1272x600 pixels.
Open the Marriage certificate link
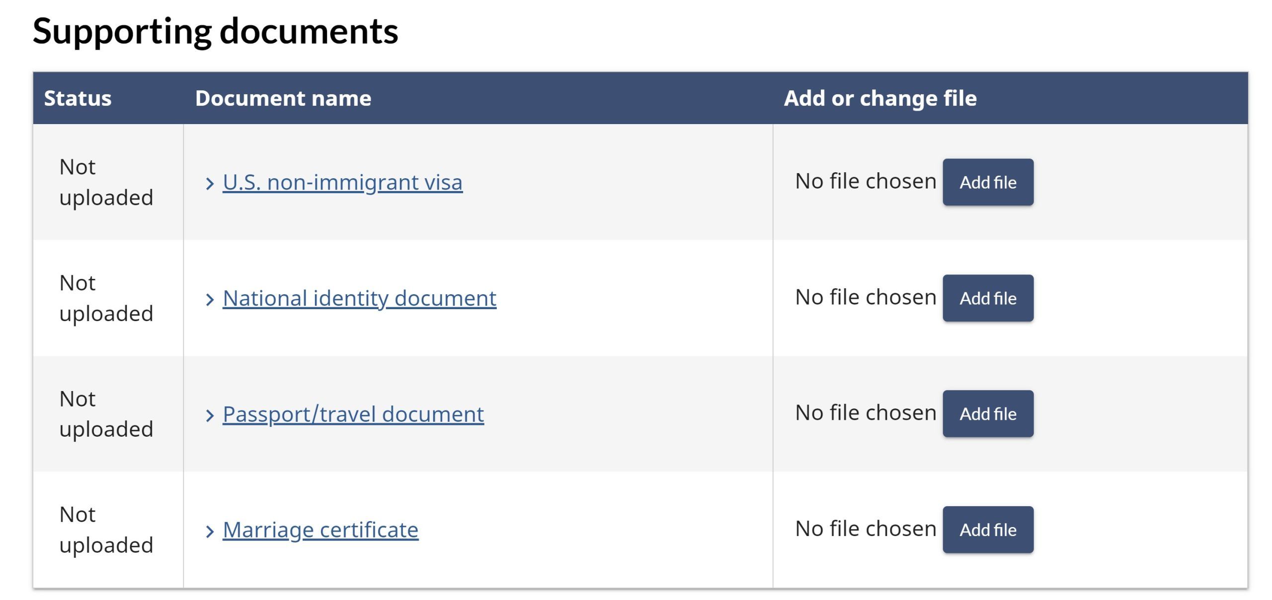point(320,530)
